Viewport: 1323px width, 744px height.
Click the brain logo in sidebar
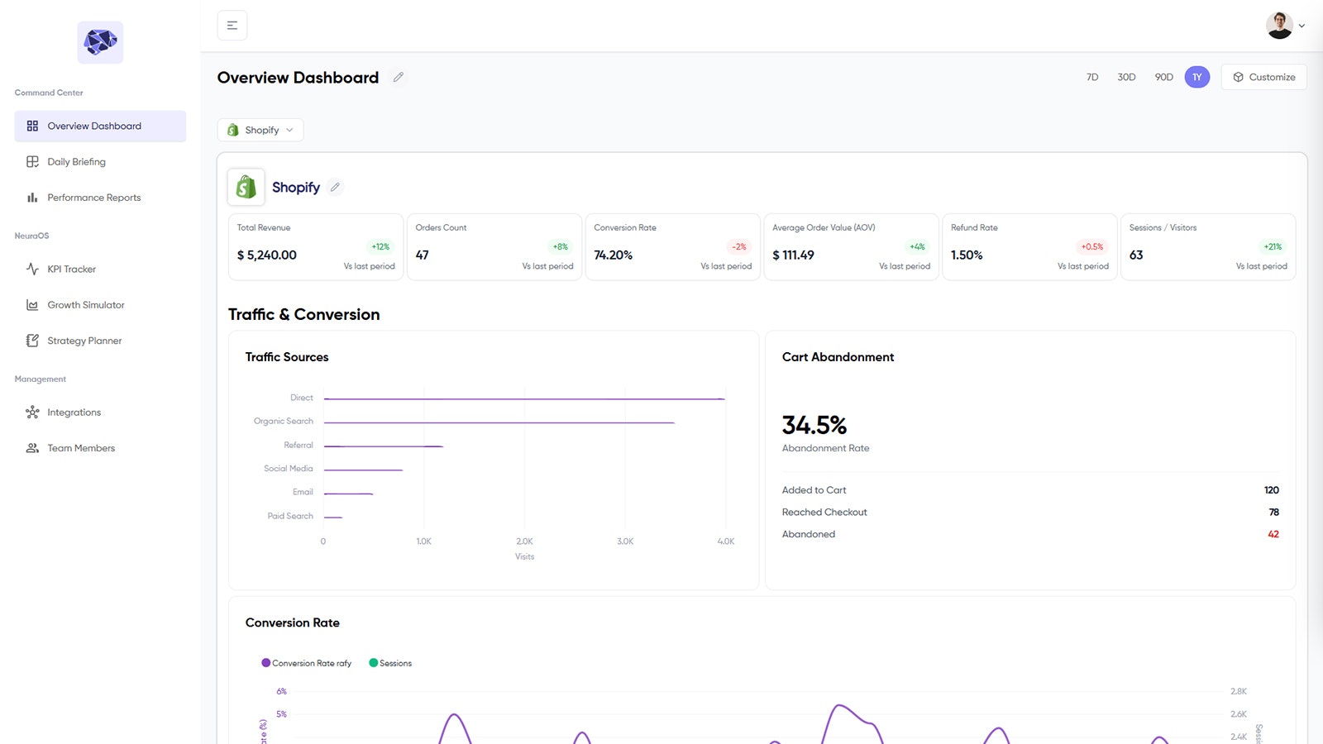point(100,42)
